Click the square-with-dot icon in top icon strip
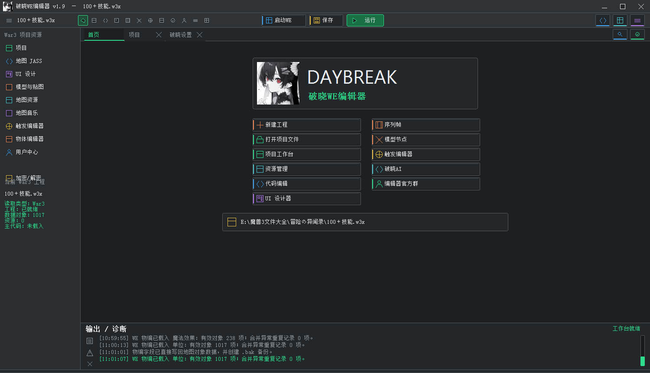Image resolution: width=650 pixels, height=373 pixels. coord(117,20)
